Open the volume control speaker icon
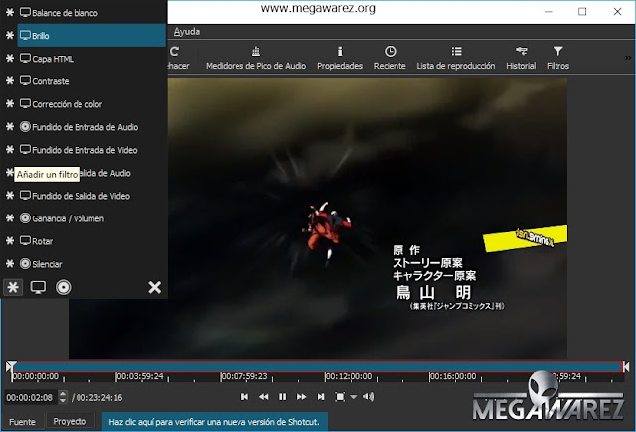Viewport: 636px width, 432px height. [369, 397]
